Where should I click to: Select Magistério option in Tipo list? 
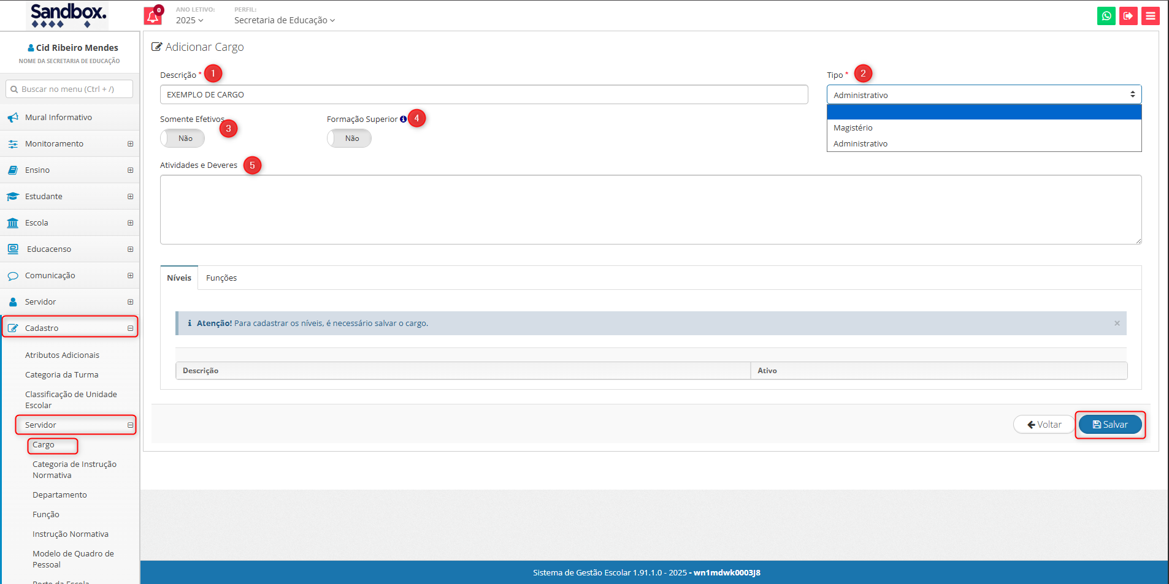[853, 128]
